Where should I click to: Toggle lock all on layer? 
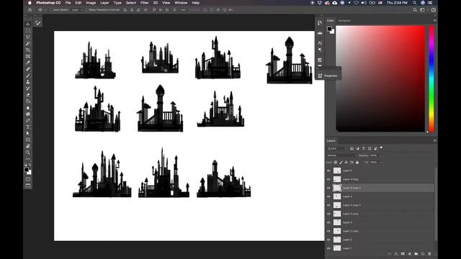[357, 163]
